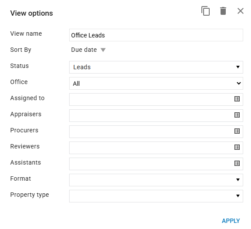Delete the view using the trash icon

point(223,11)
